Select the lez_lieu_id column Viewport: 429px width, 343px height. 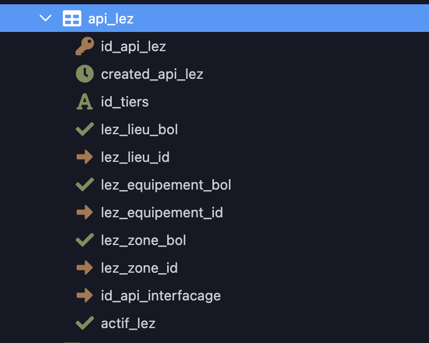[135, 157]
